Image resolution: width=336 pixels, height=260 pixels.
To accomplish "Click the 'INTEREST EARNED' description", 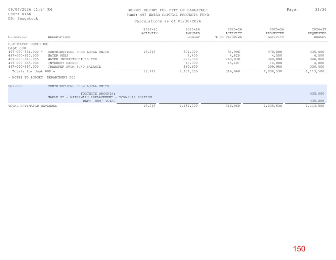I will (63, 63).
